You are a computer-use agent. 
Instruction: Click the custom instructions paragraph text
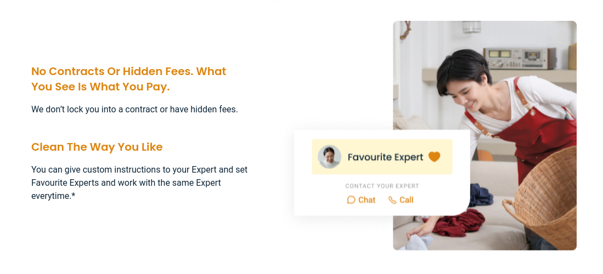139,182
